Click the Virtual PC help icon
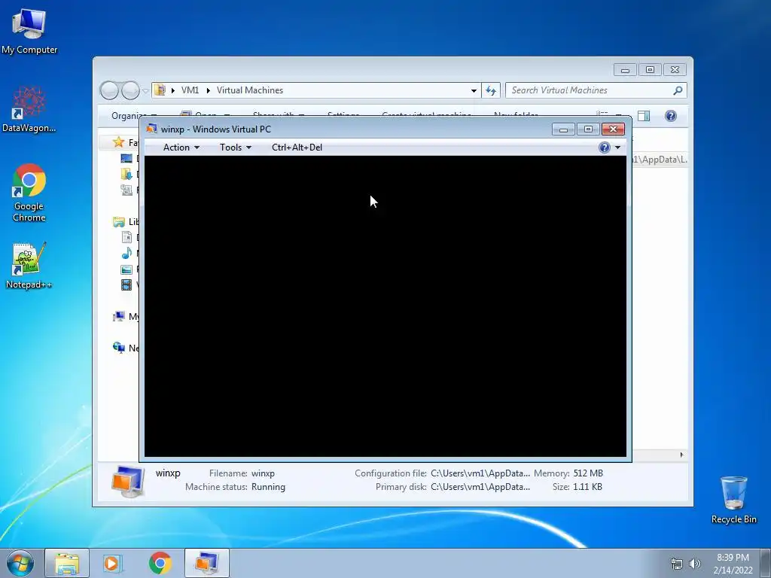The image size is (771, 578). (x=605, y=148)
